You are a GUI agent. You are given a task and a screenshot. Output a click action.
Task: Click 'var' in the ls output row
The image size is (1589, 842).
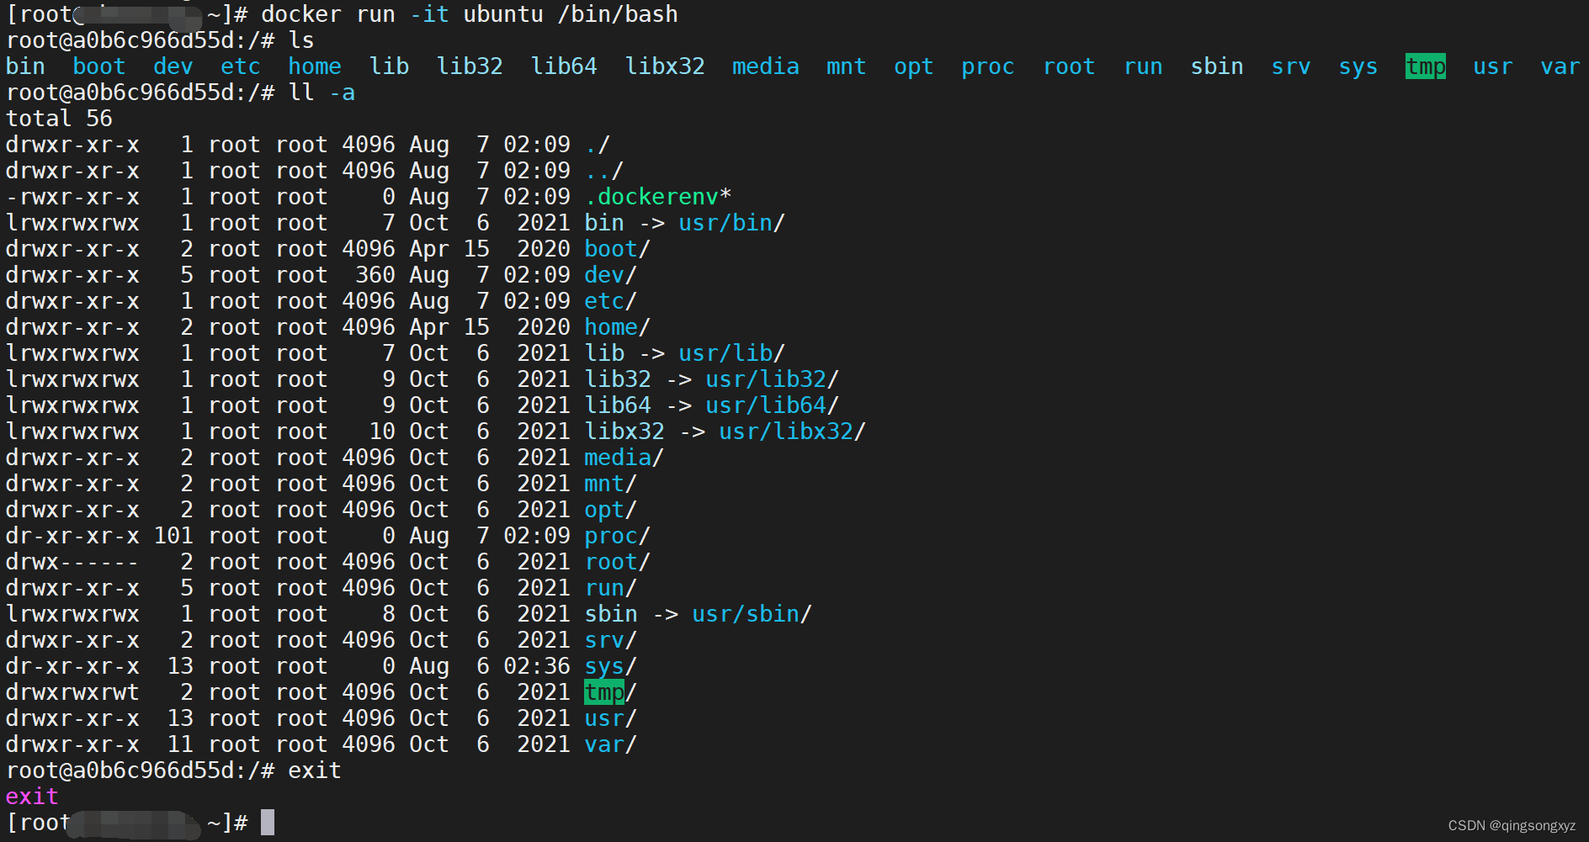pos(1560,66)
